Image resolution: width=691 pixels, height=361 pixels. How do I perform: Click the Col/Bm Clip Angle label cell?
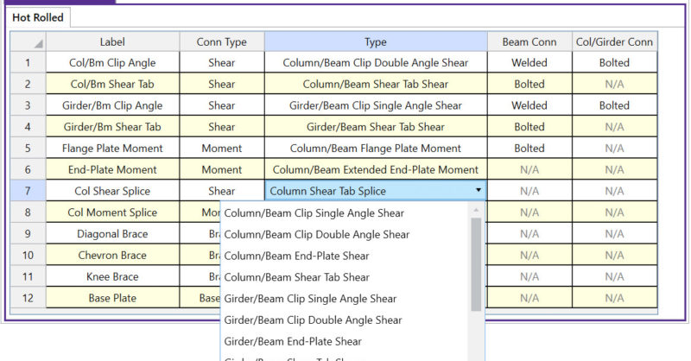pos(112,63)
